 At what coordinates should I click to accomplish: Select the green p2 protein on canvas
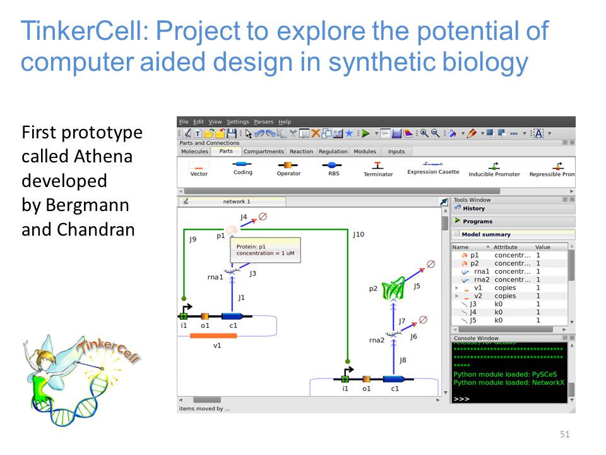[x=393, y=289]
